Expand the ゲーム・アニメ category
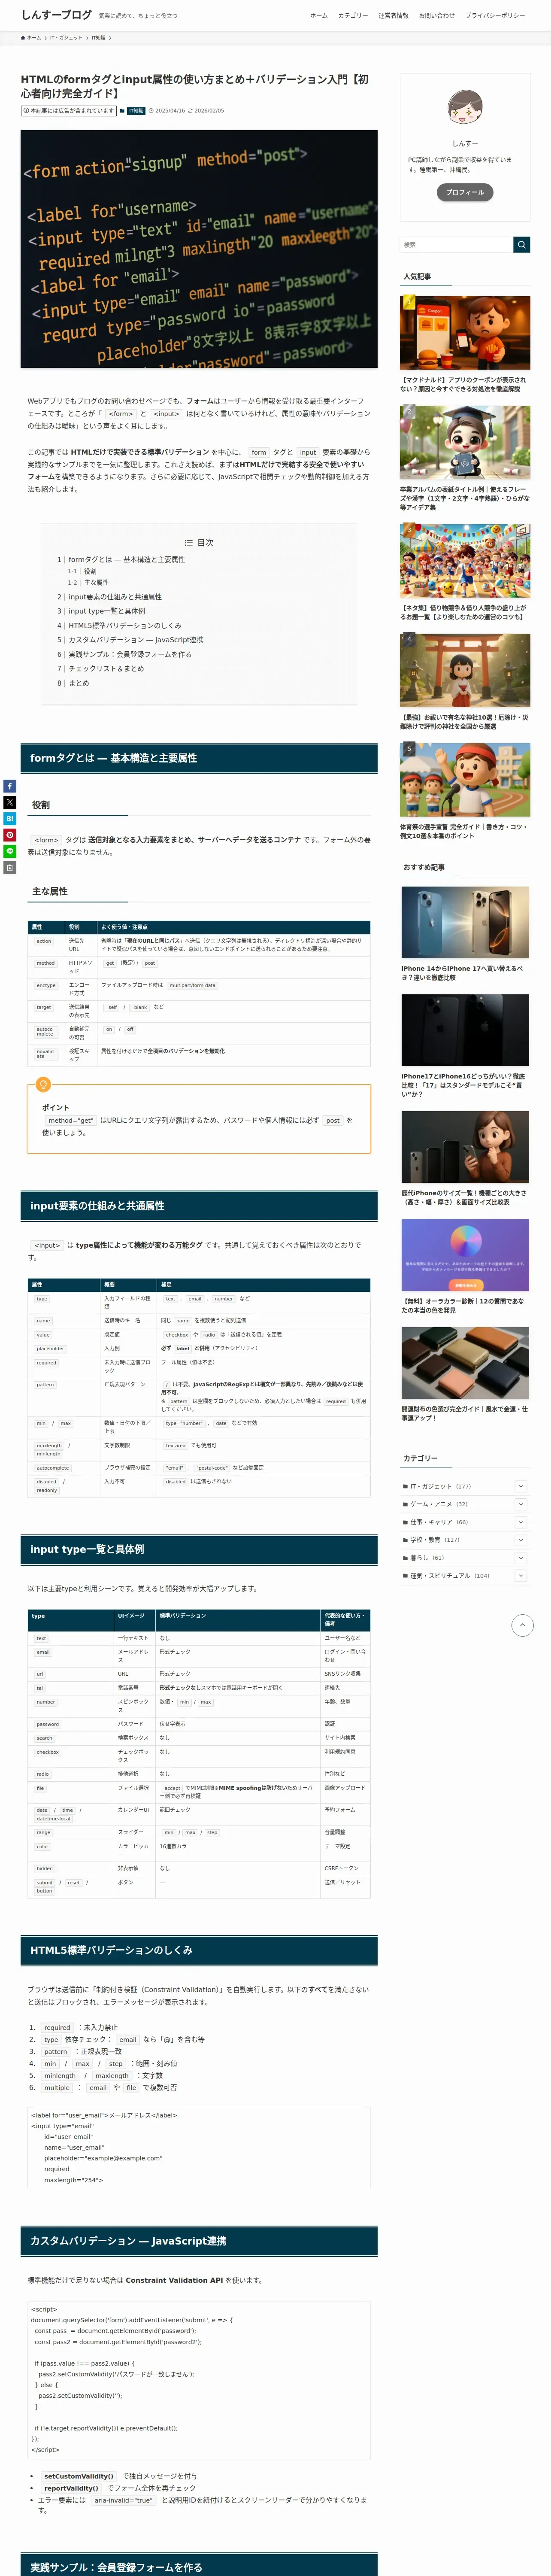 [521, 1504]
